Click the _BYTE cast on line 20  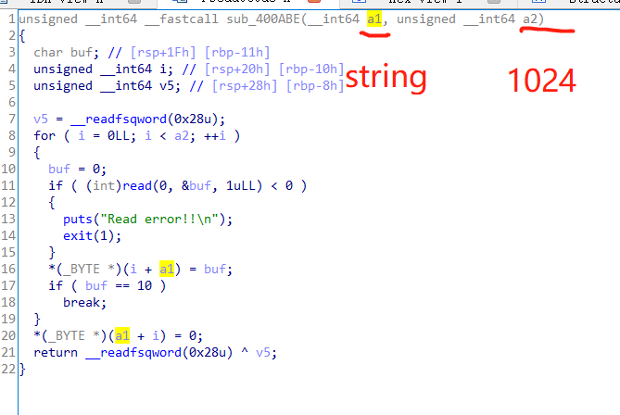[x=67, y=336]
